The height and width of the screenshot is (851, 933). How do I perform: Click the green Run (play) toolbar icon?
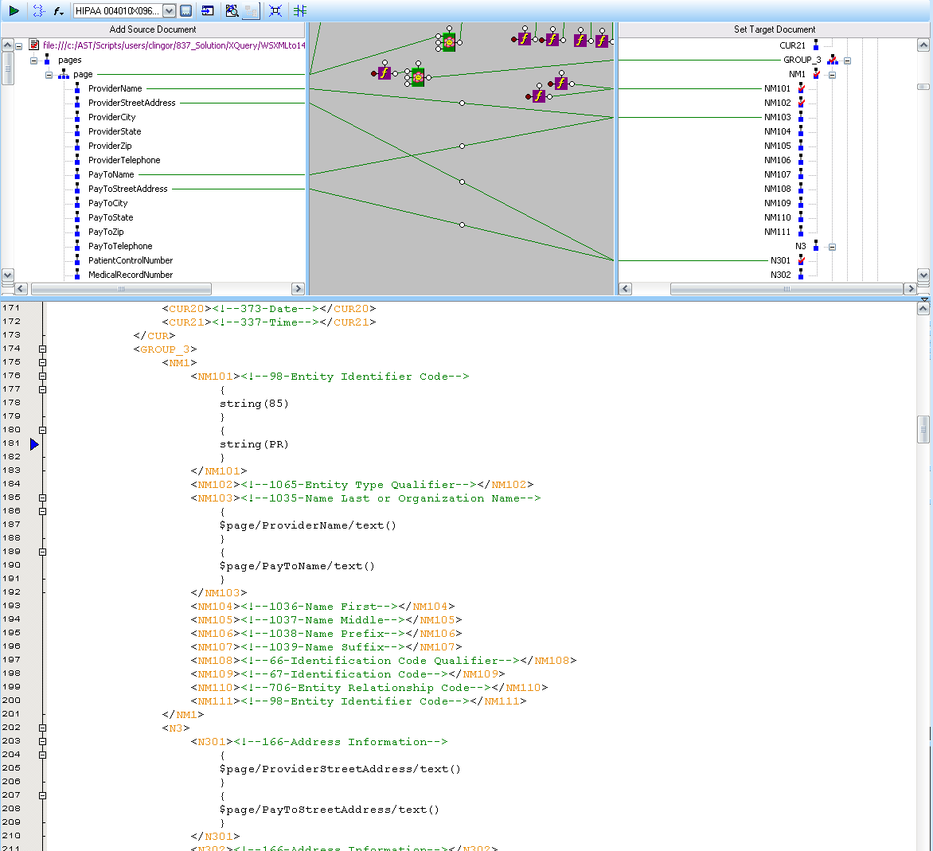(x=14, y=10)
